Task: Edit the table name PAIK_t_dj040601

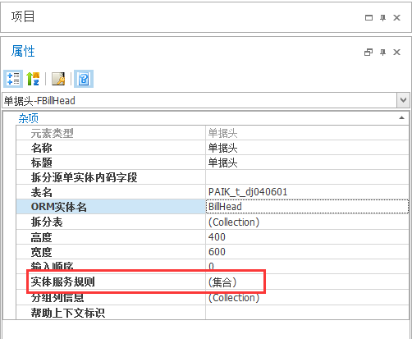Action: (307, 192)
